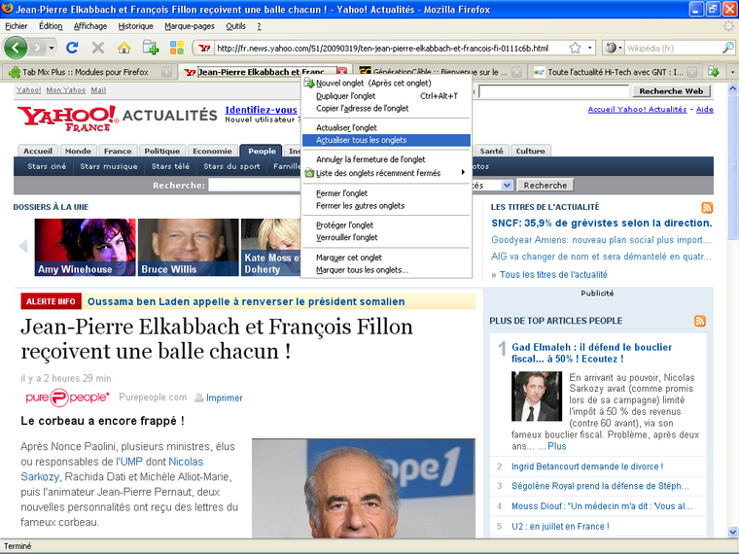Bookmark page with the star icon
The height and width of the screenshot is (554, 739).
[575, 48]
